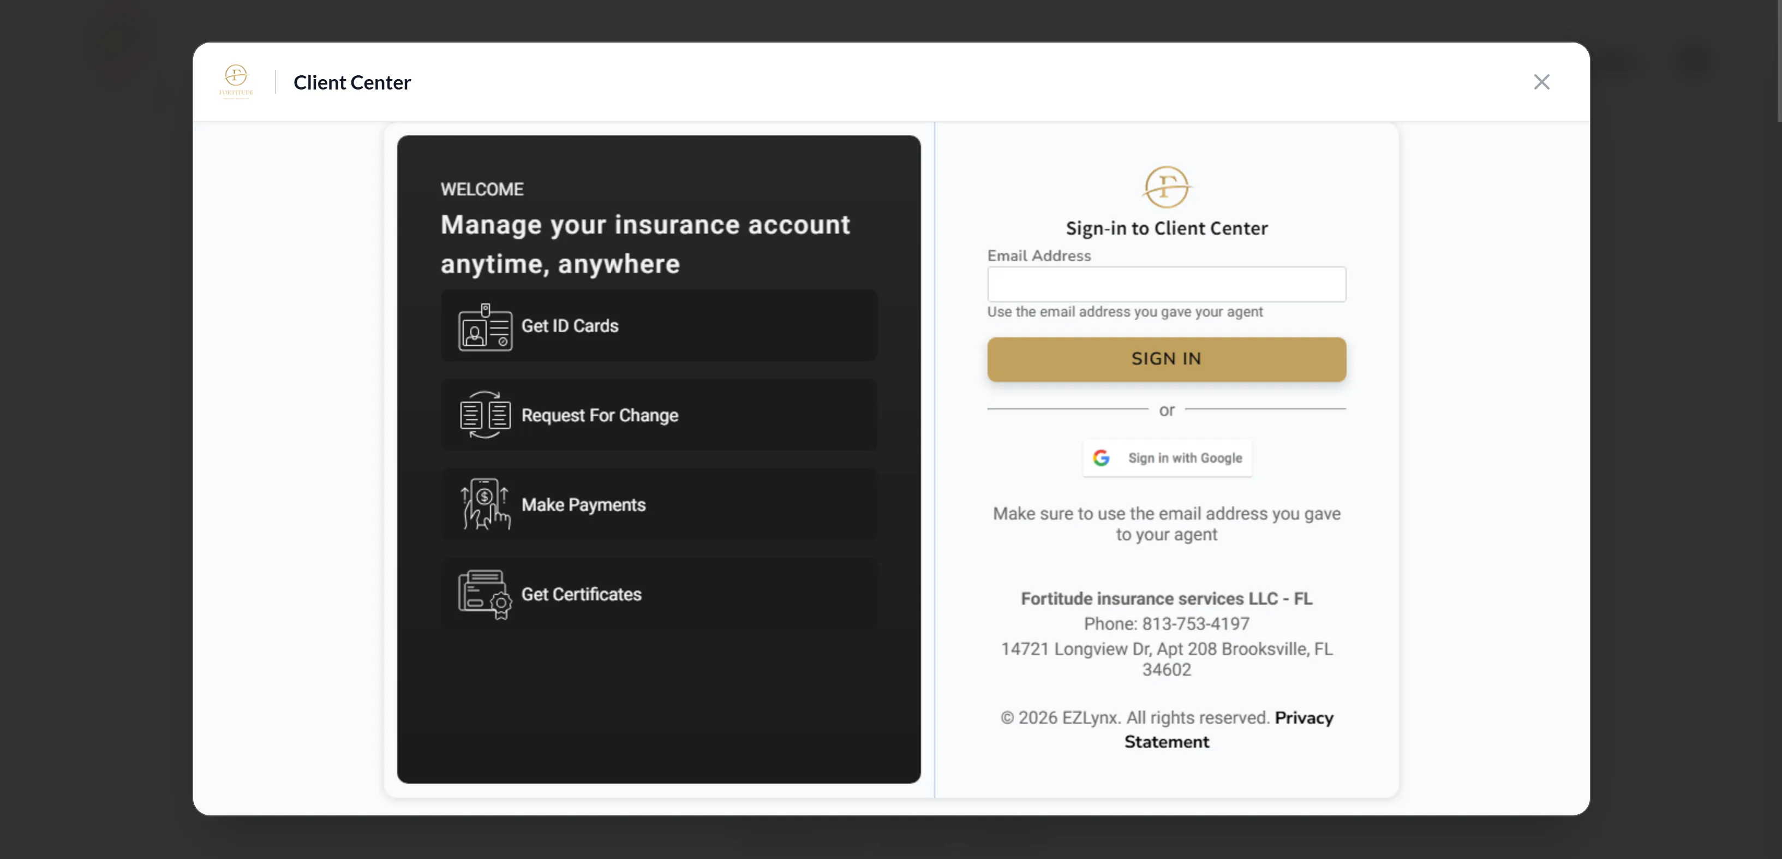Viewport: 1782px width, 859px height.
Task: Click the Get Certificates icon
Action: (x=485, y=594)
